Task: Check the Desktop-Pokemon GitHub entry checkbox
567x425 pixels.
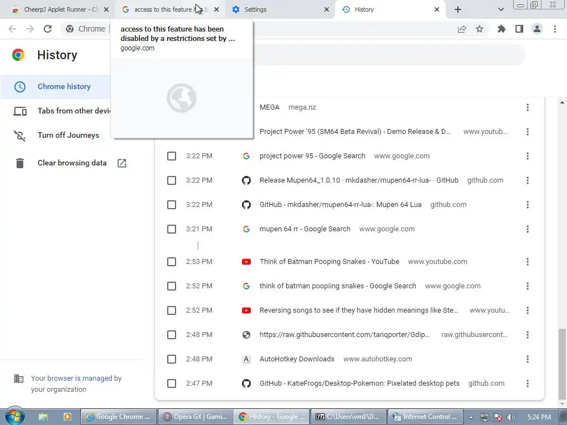Action: 172,383
